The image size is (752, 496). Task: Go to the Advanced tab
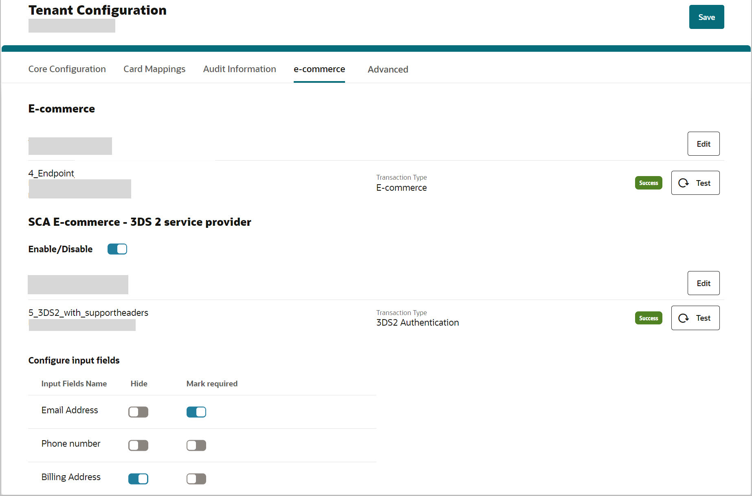click(387, 69)
